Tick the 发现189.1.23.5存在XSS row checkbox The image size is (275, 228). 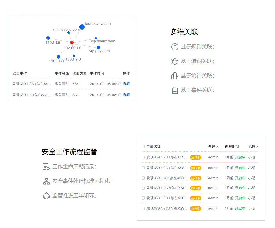point(143,188)
